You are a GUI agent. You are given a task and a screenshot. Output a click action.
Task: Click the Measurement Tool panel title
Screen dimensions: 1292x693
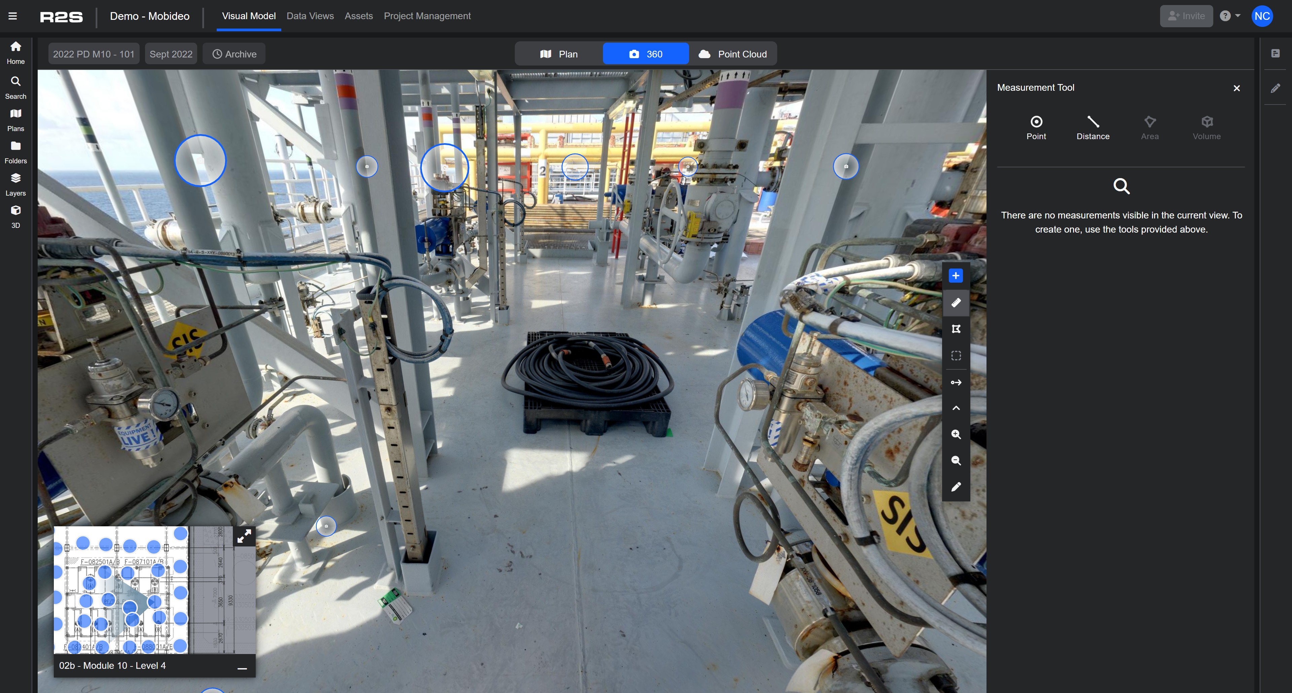(x=1035, y=88)
